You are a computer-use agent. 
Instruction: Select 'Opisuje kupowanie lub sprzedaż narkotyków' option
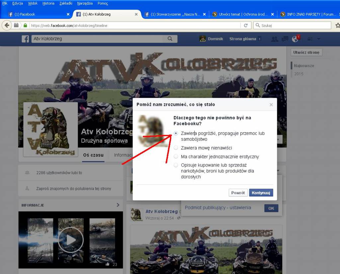(x=176, y=165)
